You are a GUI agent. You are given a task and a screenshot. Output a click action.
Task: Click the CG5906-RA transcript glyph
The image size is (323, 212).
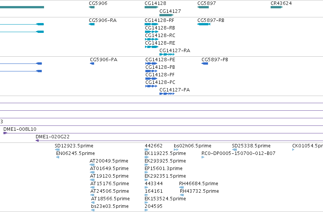tap(92, 24)
